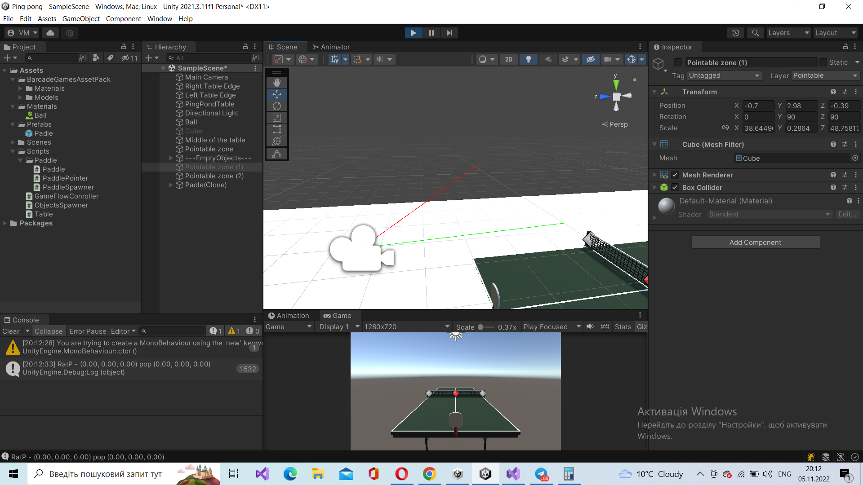Select Padle(Clone) in Hierarchy
The height and width of the screenshot is (485, 863).
pyautogui.click(x=206, y=185)
